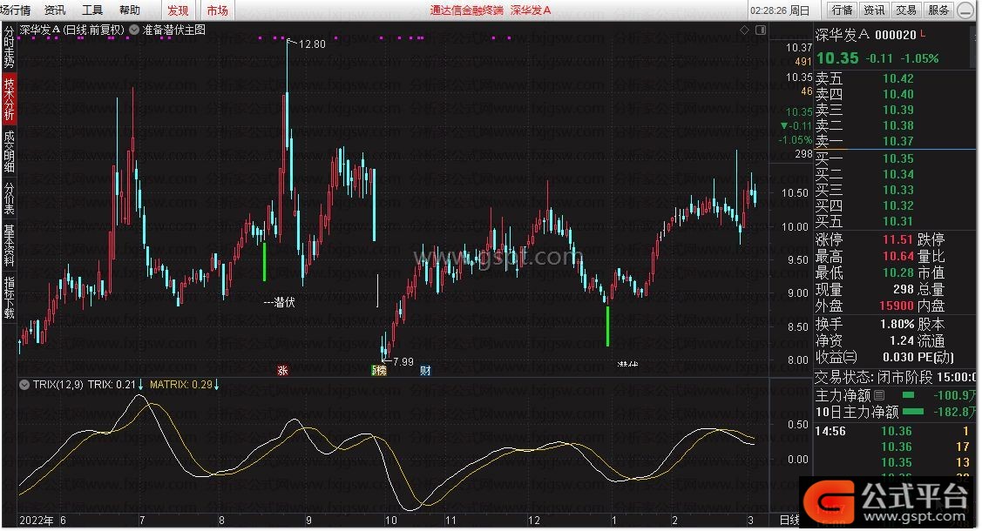The height and width of the screenshot is (531, 982).
Task: Click the 7.99 low price label
Action: (x=403, y=361)
